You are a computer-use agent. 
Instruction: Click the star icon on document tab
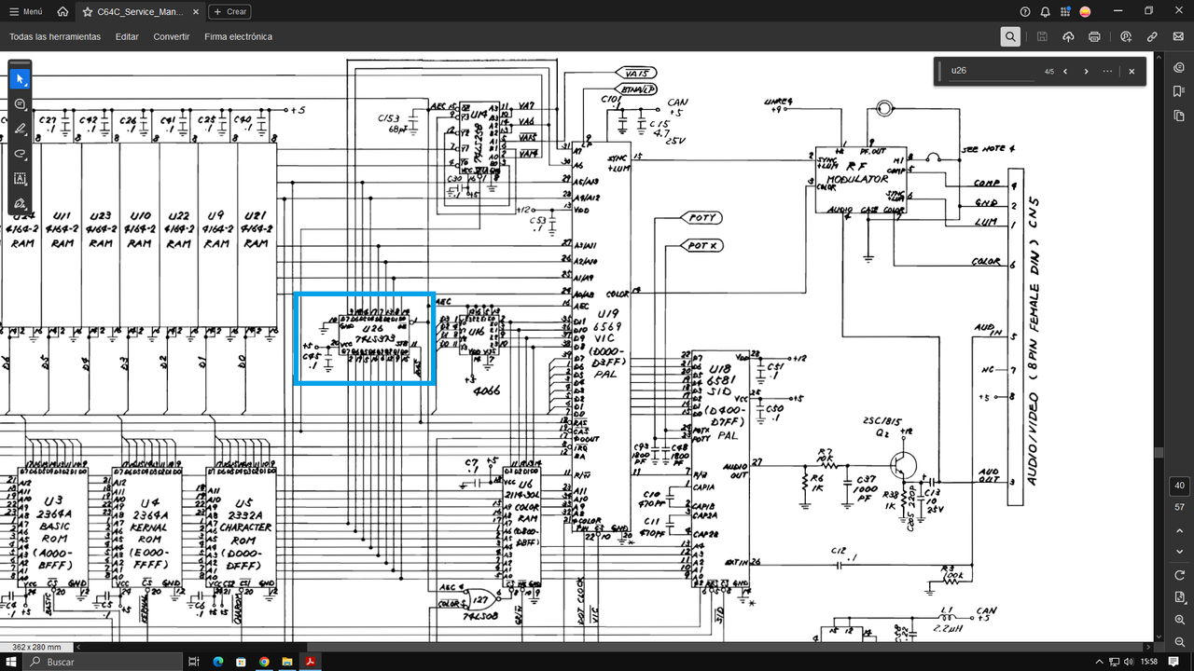pyautogui.click(x=87, y=12)
